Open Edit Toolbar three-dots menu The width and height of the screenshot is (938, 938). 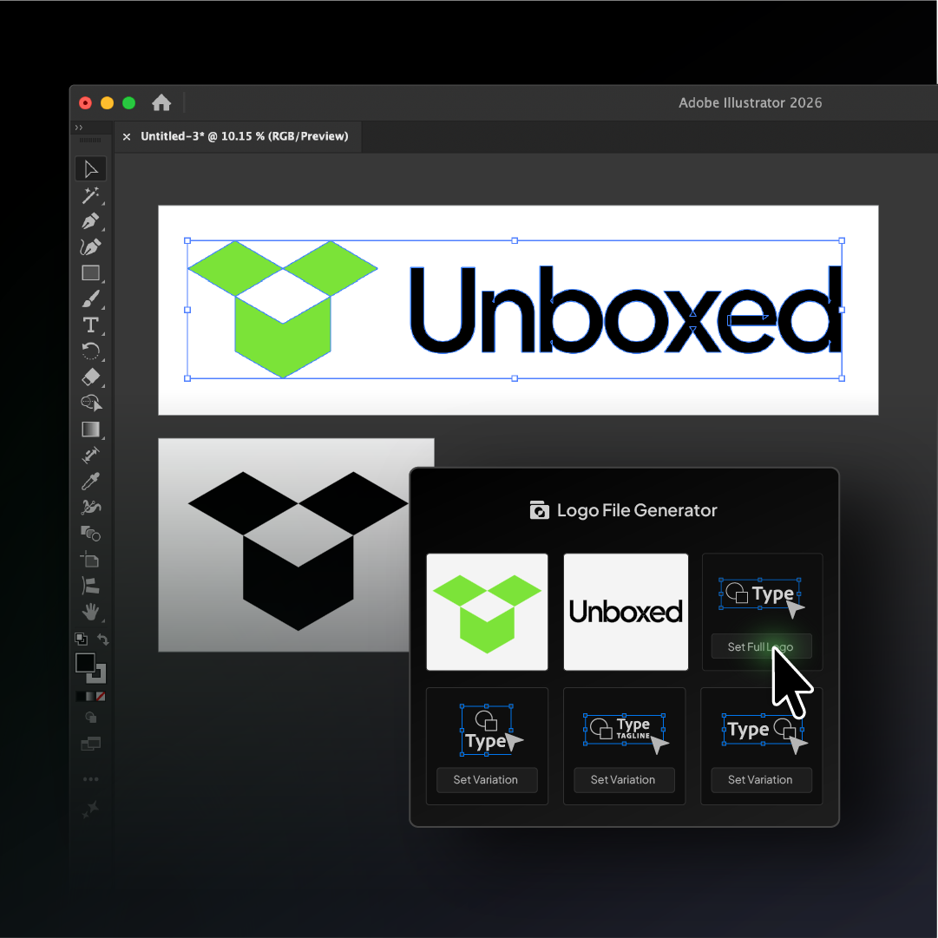coord(91,779)
